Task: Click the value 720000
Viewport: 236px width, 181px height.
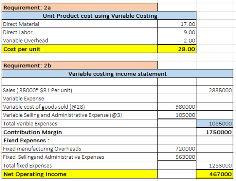Action: click(x=177, y=149)
